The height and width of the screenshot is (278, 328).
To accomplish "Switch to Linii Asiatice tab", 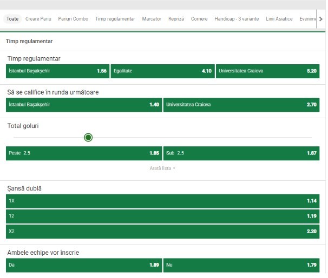I will point(279,19).
